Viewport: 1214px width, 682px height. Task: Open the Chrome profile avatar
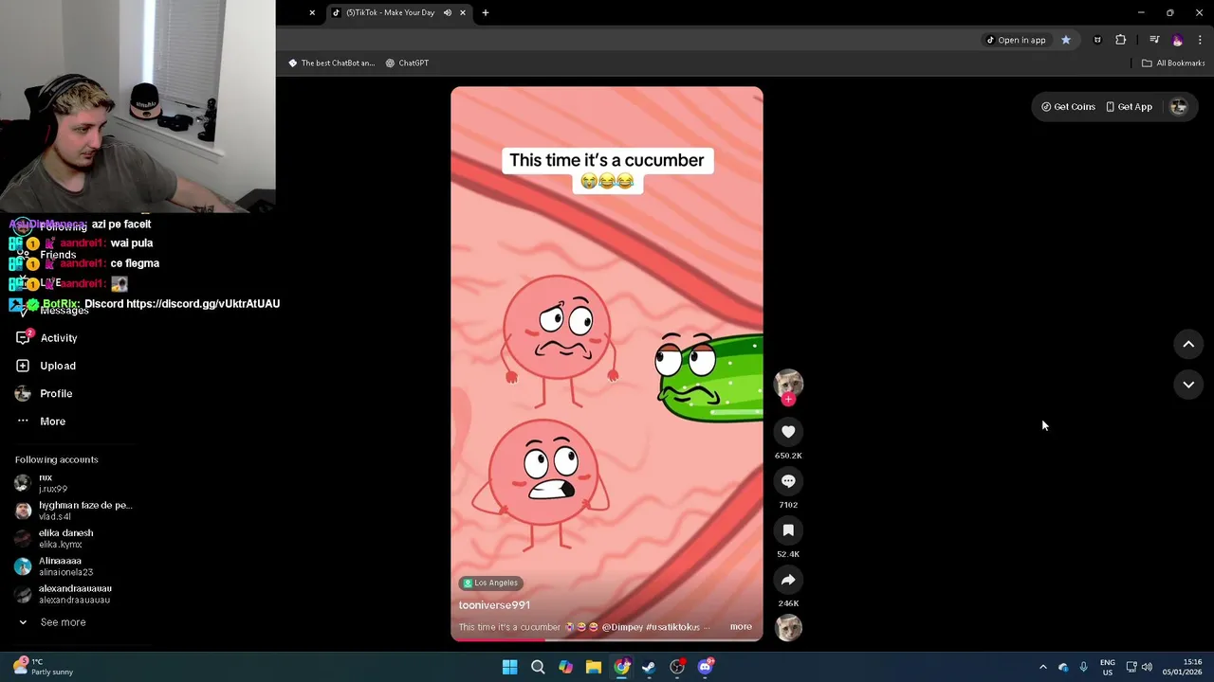(x=1177, y=40)
